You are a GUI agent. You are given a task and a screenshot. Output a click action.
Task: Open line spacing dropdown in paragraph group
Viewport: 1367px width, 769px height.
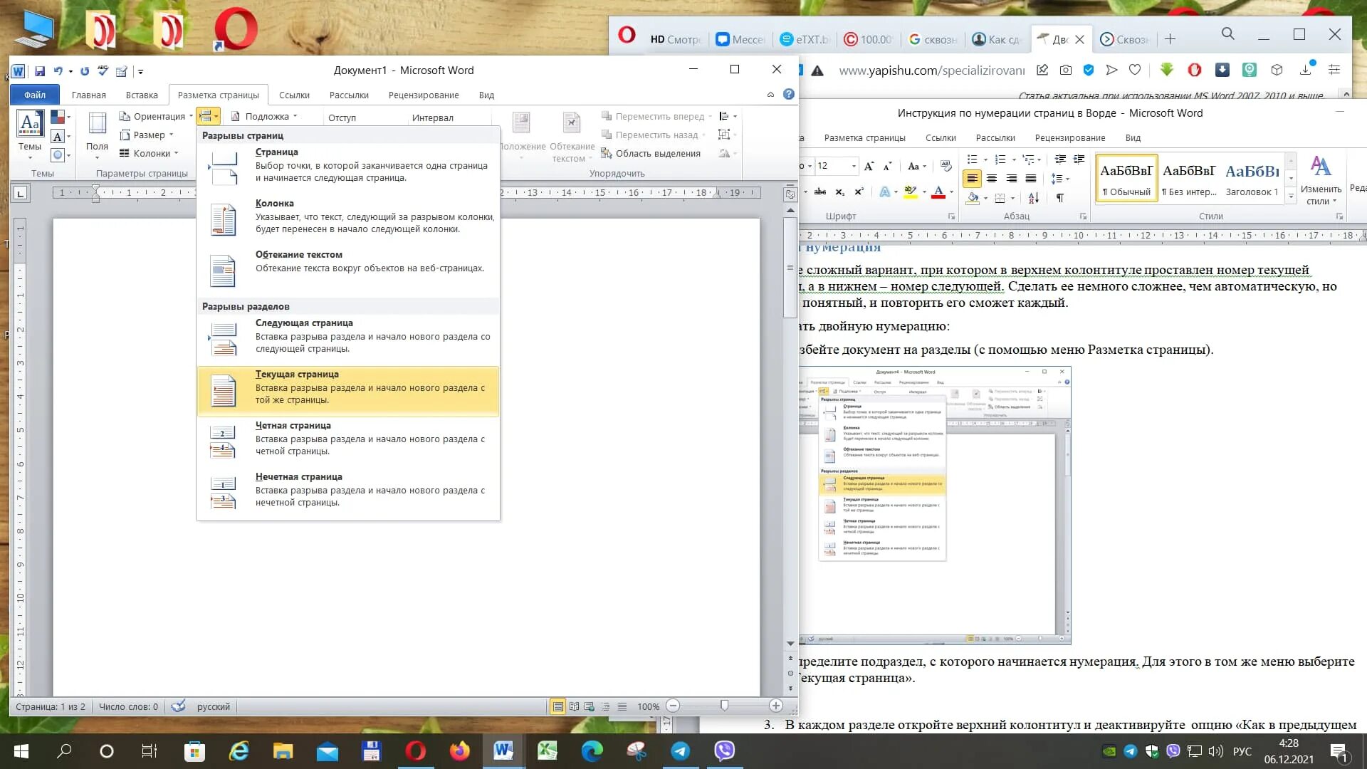click(1060, 178)
